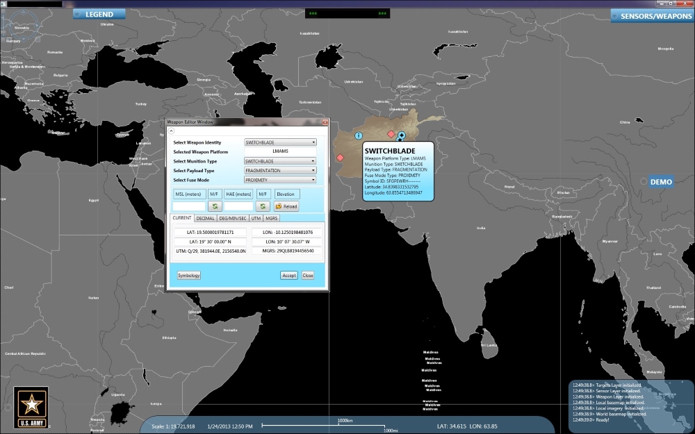Viewport: 695px width, 434px height.
Task: Click the MGRS 29QLB8194456540 field
Action: click(x=287, y=251)
